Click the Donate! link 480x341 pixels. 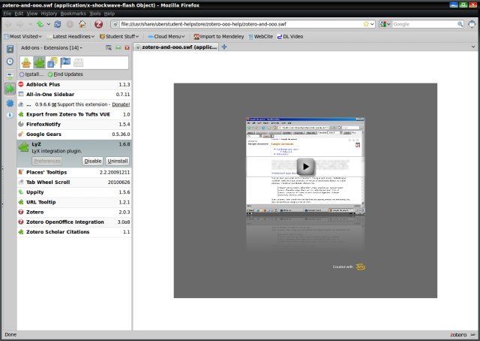point(121,104)
